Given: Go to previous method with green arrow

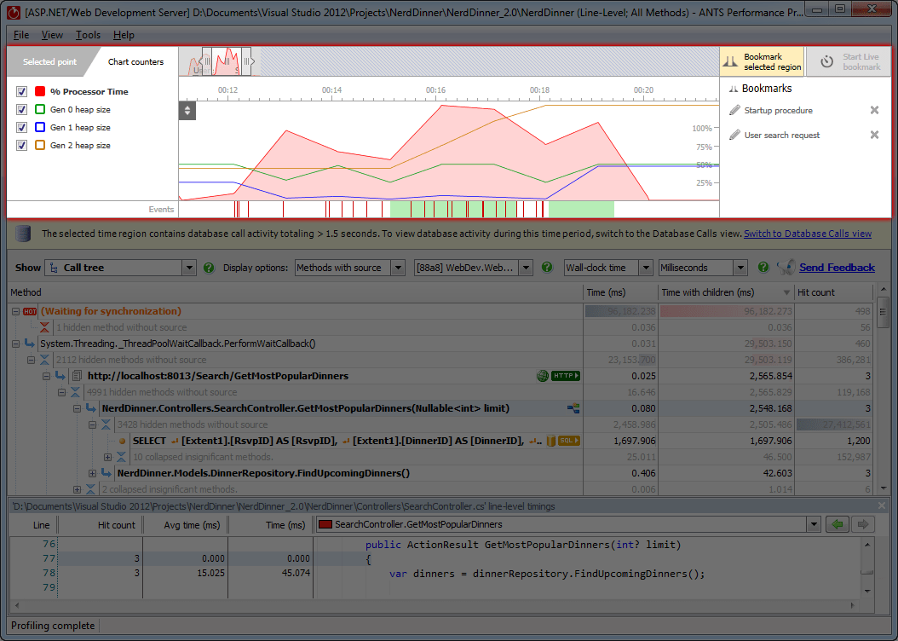Looking at the screenshot, I should click(838, 524).
